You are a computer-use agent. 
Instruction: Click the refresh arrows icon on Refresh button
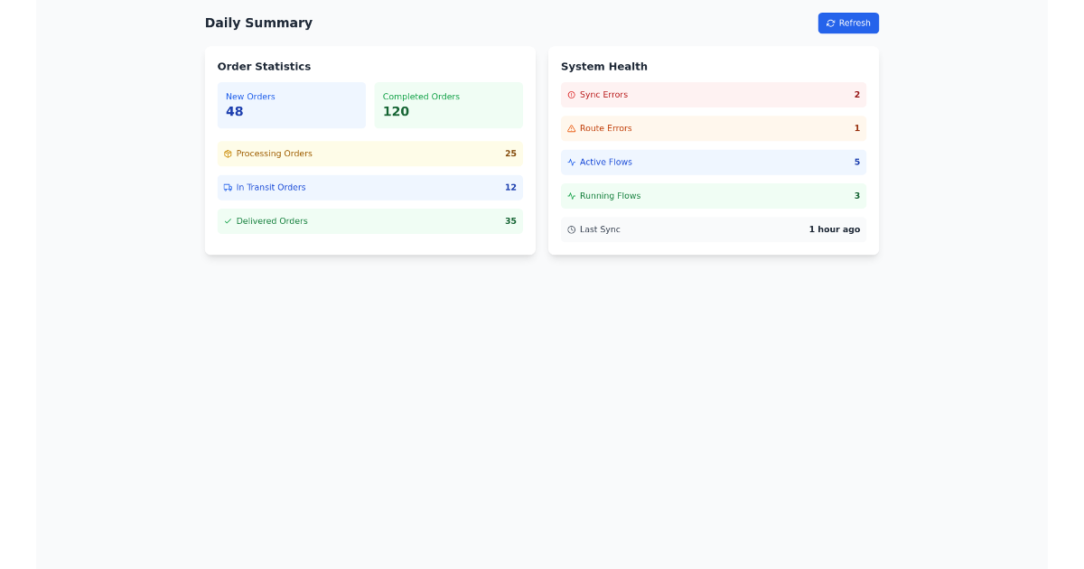(x=830, y=23)
